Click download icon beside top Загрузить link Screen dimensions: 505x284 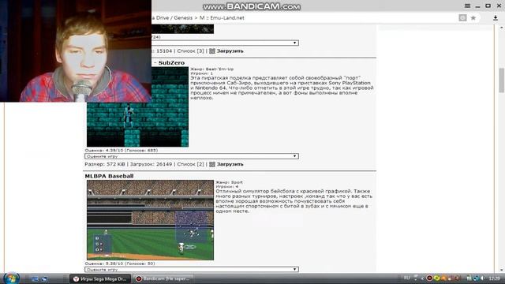212,50
